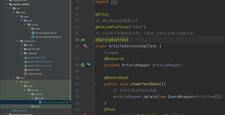Image resolution: width=225 pixels, height=115 pixels.
Task: Expand the folded import block
Action: point(94,2)
